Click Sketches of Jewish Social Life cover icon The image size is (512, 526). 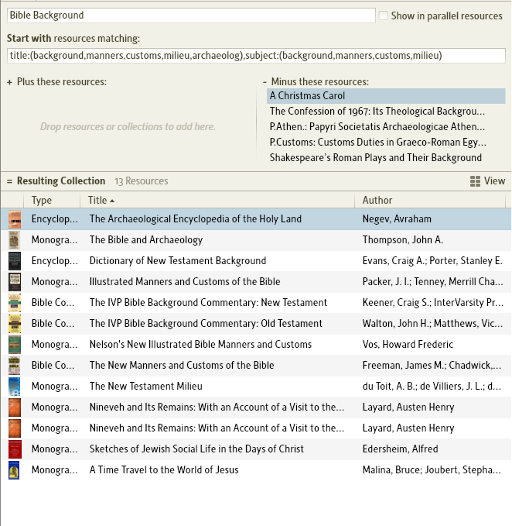(15, 449)
